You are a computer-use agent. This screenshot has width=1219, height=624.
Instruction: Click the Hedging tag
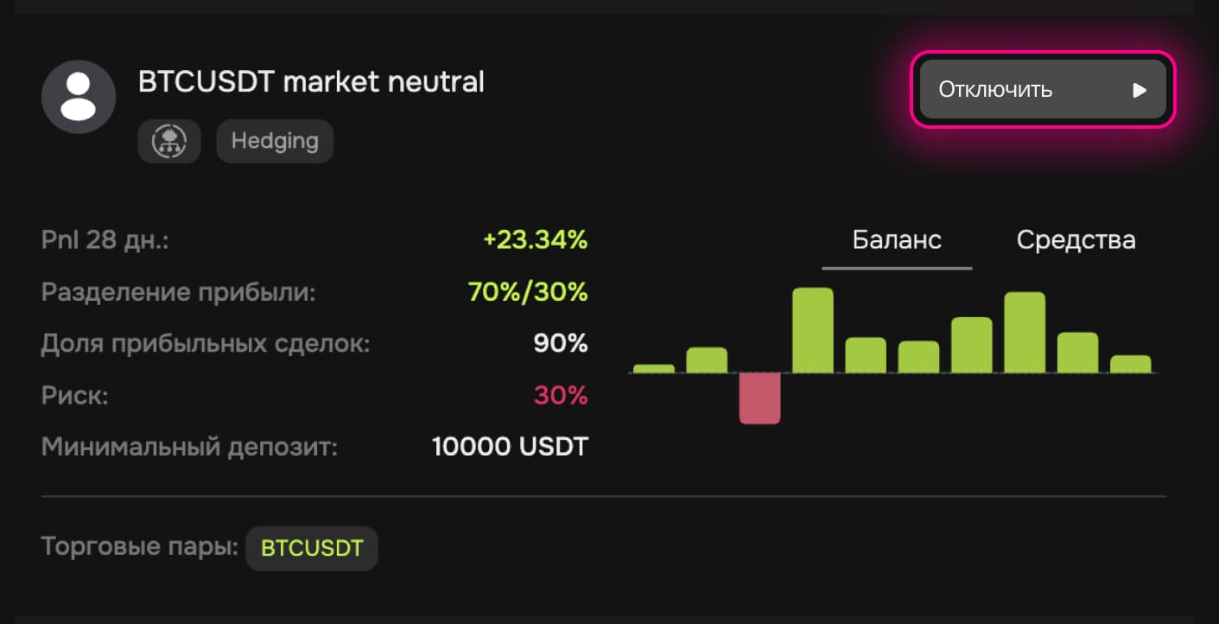pyautogui.click(x=275, y=142)
